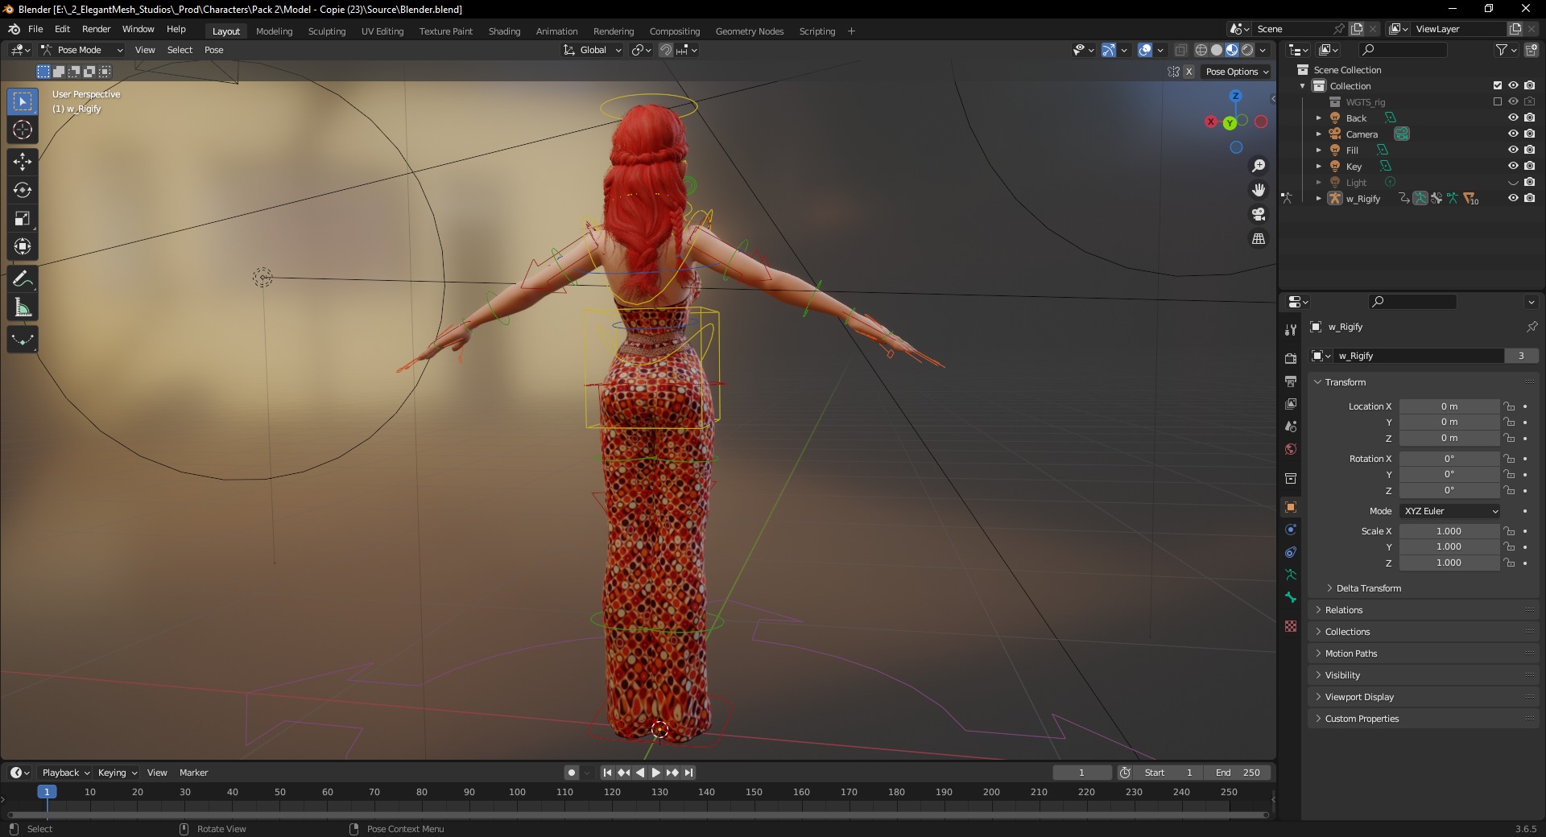Expand the Motion Paths panel
The height and width of the screenshot is (837, 1546).
[1351, 654]
